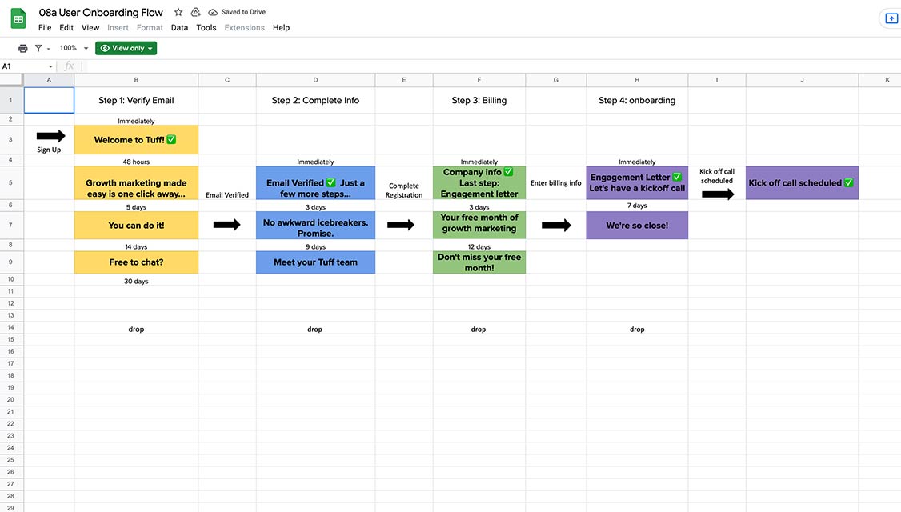Select the Email Verified label in column C
Viewport: 901px width, 512px height.
pyautogui.click(x=227, y=183)
